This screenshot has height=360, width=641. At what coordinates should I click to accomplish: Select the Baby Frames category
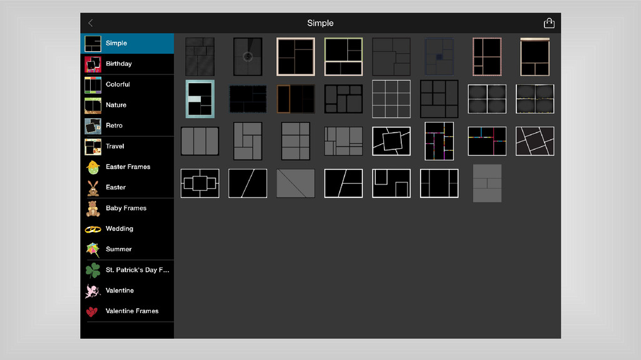(127, 208)
